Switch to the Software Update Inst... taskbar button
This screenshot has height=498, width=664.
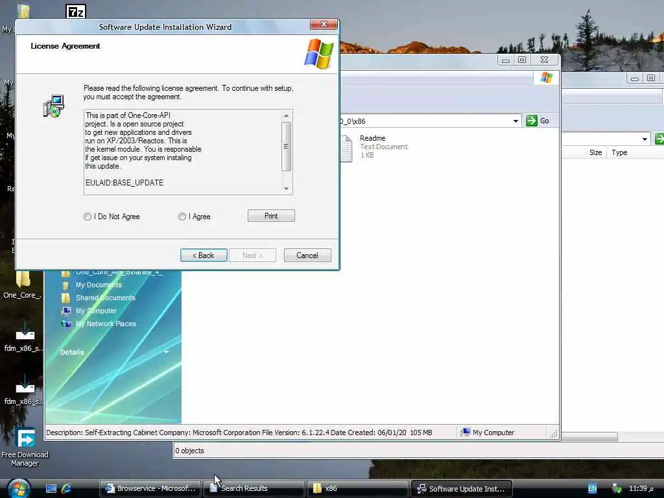tap(462, 488)
